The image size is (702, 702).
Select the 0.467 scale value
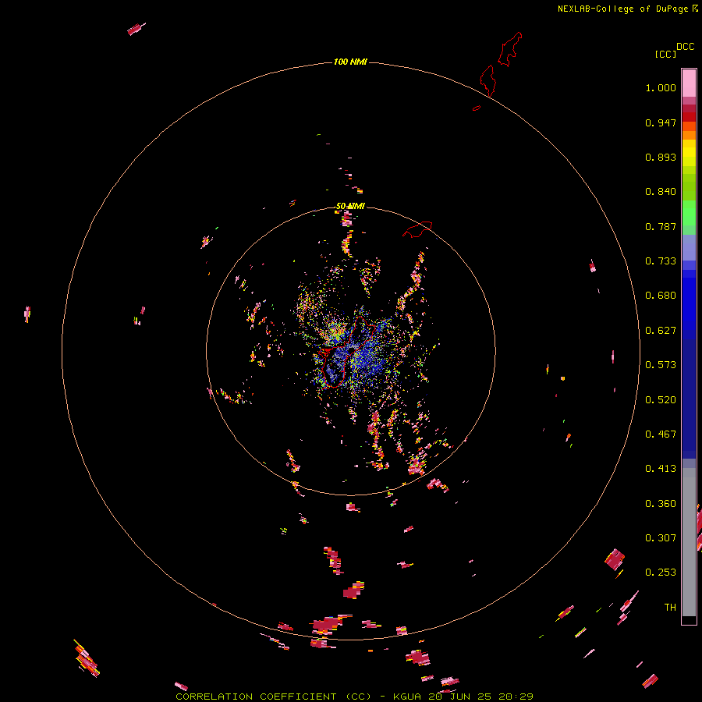661,434
